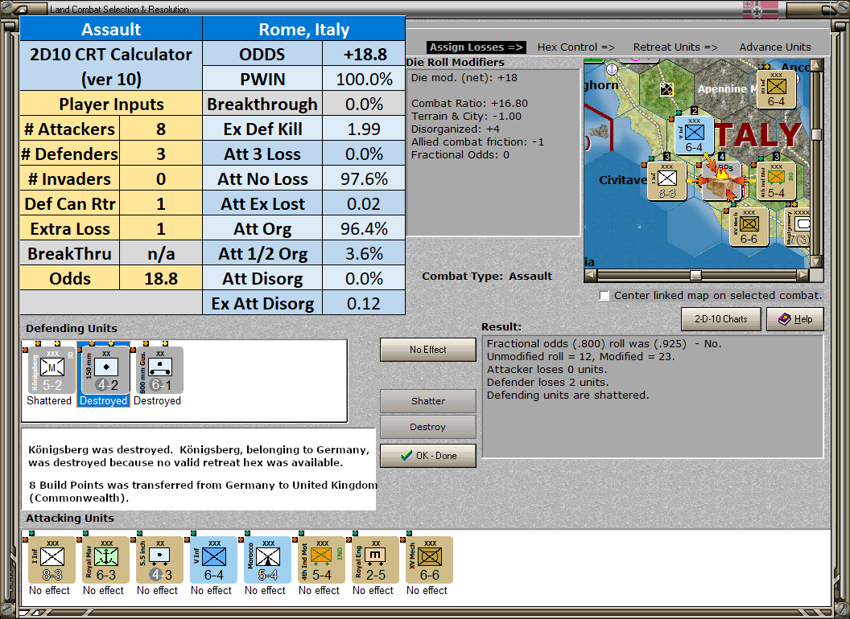This screenshot has height=619, width=850.
Task: Go to Advance Units step
Action: pos(775,47)
